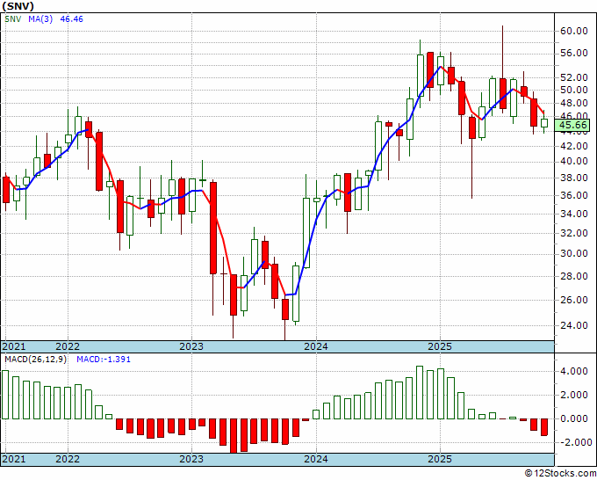597x480 pixels.
Task: Click 2023 on the MACD panel timeline
Action: coord(191,459)
